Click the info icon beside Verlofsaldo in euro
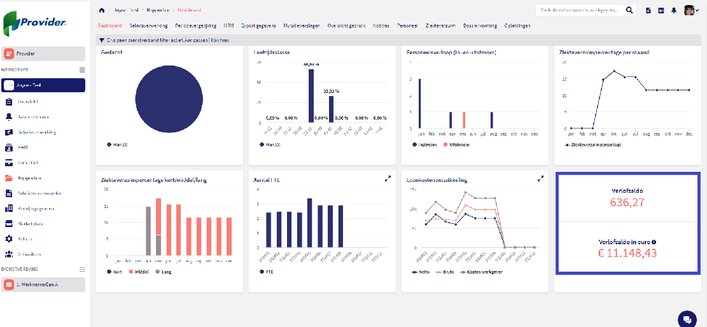 click(x=654, y=242)
